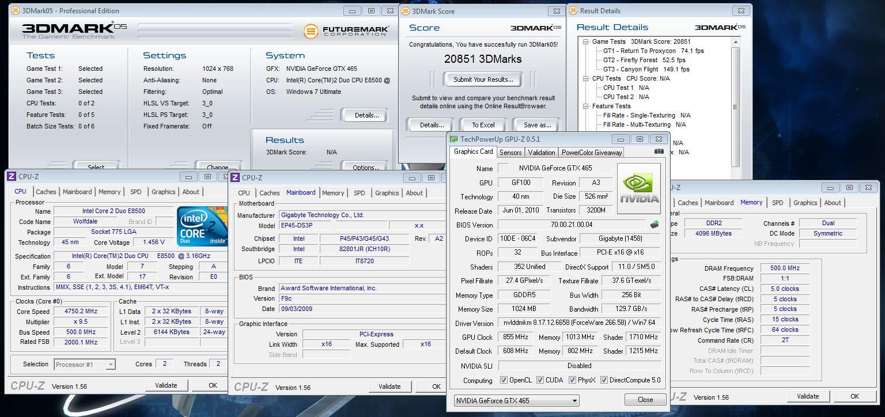Open the SPD tab in the CPU-Z Mainboard window
This screenshot has width=885, height=417.
(x=360, y=193)
